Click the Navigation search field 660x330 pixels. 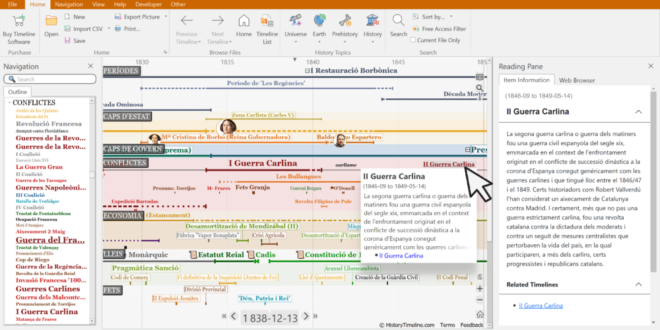50,79
